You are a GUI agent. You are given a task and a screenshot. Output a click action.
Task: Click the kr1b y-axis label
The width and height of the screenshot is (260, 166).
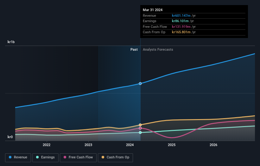click(11, 42)
